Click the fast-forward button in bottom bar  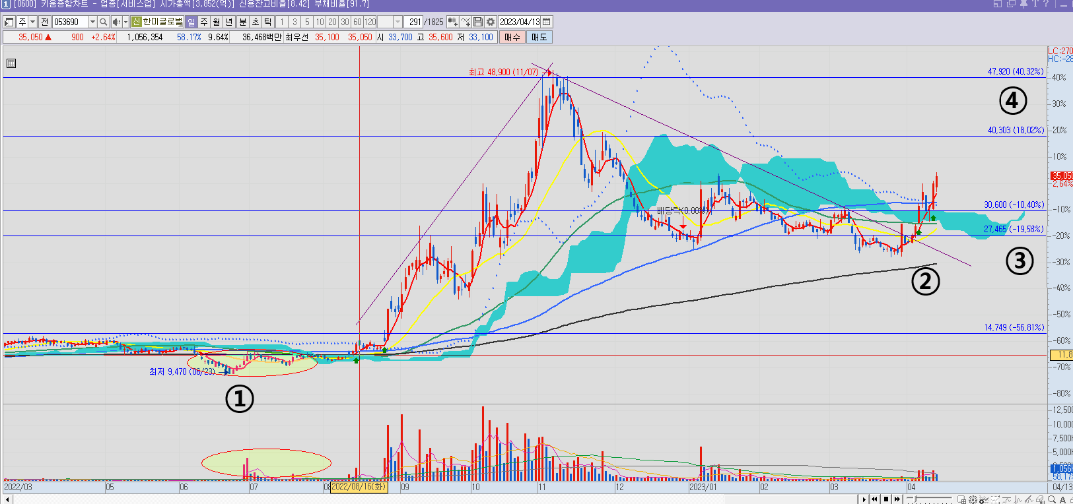pyautogui.click(x=897, y=499)
